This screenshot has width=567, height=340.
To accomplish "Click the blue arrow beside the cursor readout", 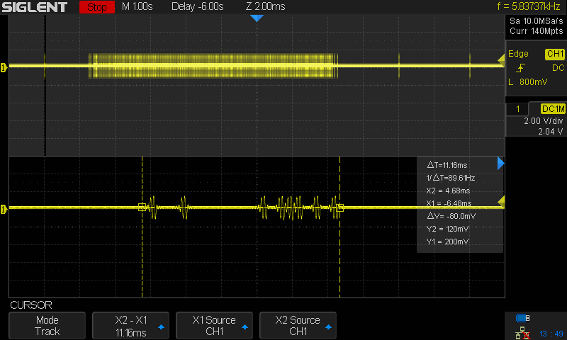I will [x=501, y=164].
